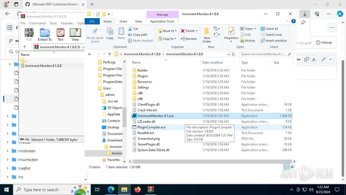The width and height of the screenshot is (346, 195).
Task: Sort by Type column header
Action: tap(256, 63)
